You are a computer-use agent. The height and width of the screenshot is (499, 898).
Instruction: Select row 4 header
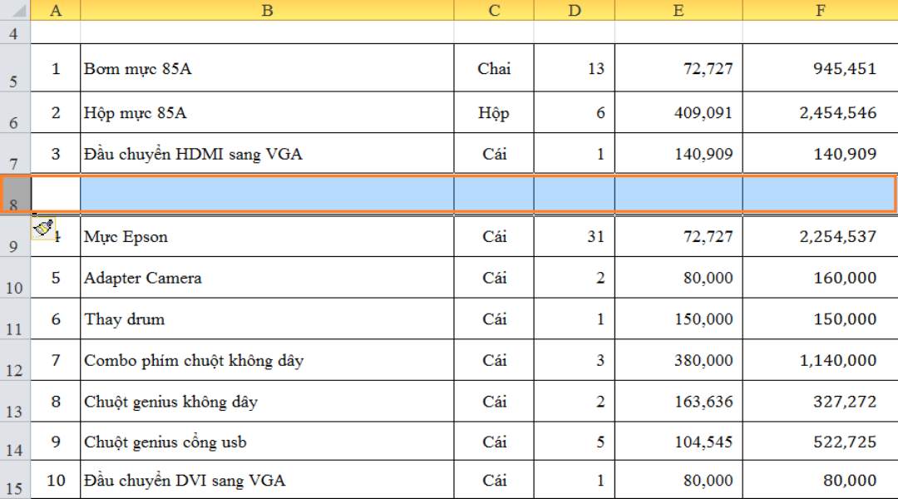pos(15,32)
